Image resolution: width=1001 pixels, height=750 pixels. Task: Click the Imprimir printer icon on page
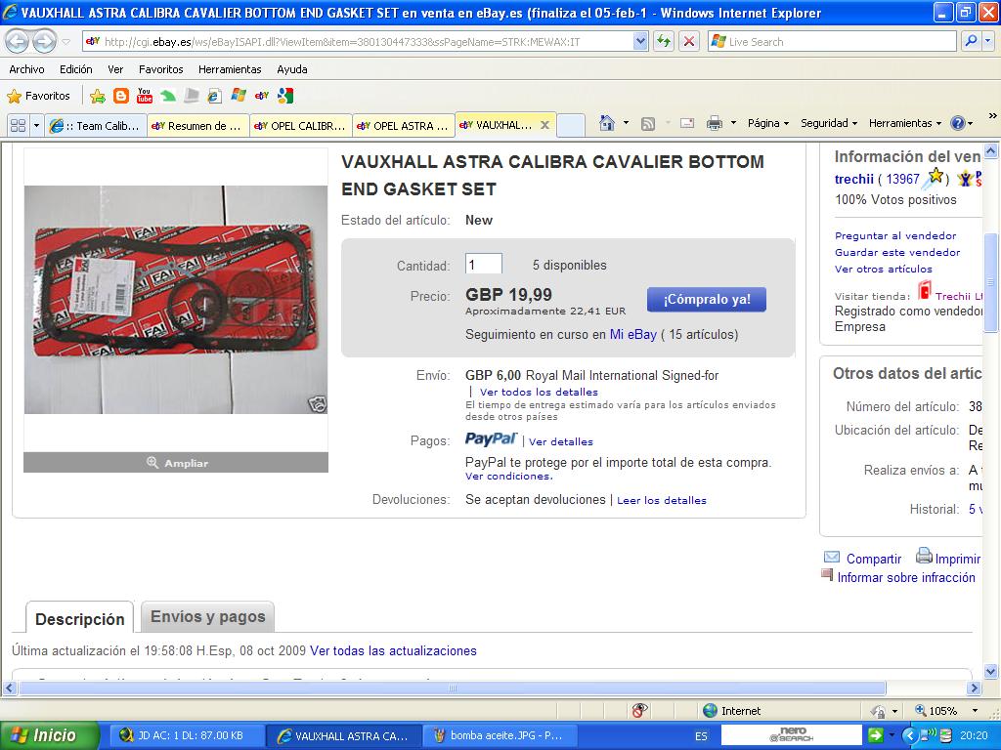(x=924, y=556)
